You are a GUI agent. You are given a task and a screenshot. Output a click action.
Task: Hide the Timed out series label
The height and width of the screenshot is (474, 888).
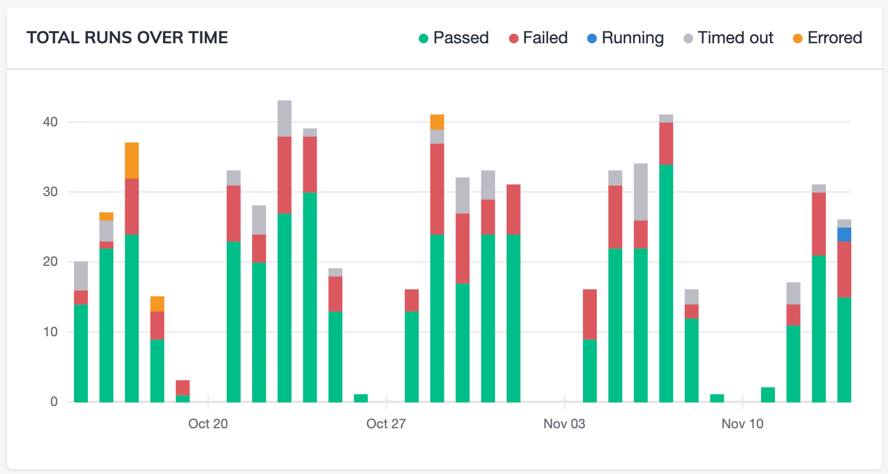[735, 38]
